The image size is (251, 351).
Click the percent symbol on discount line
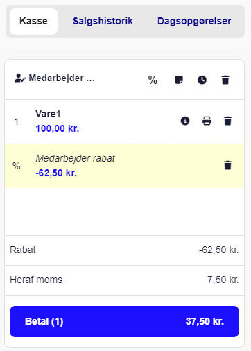coord(17,166)
